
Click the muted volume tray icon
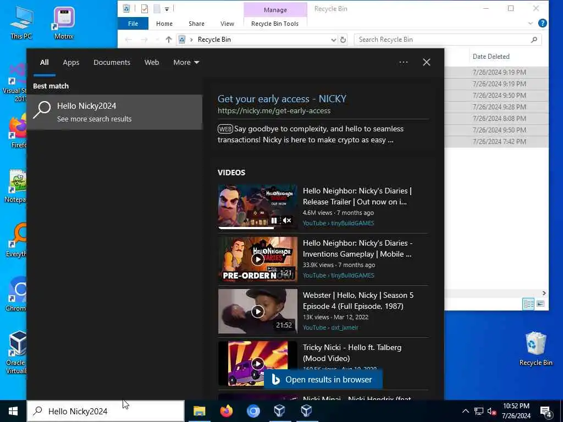point(492,411)
